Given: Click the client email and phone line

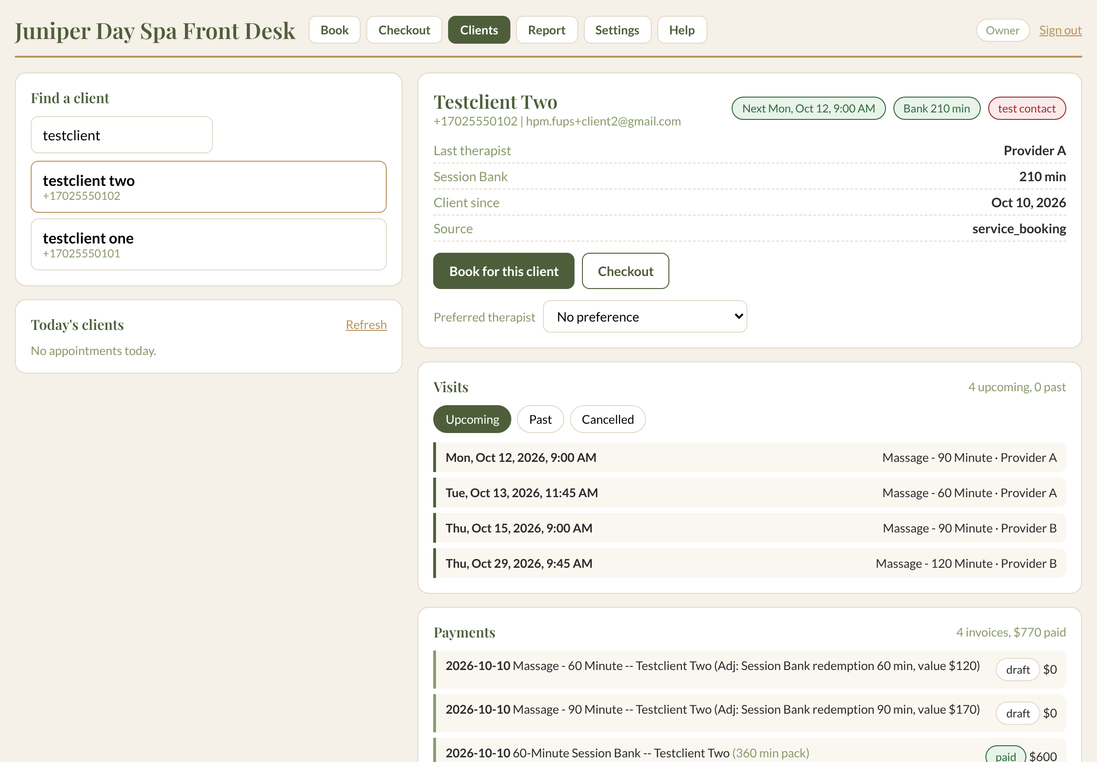Looking at the screenshot, I should (557, 121).
